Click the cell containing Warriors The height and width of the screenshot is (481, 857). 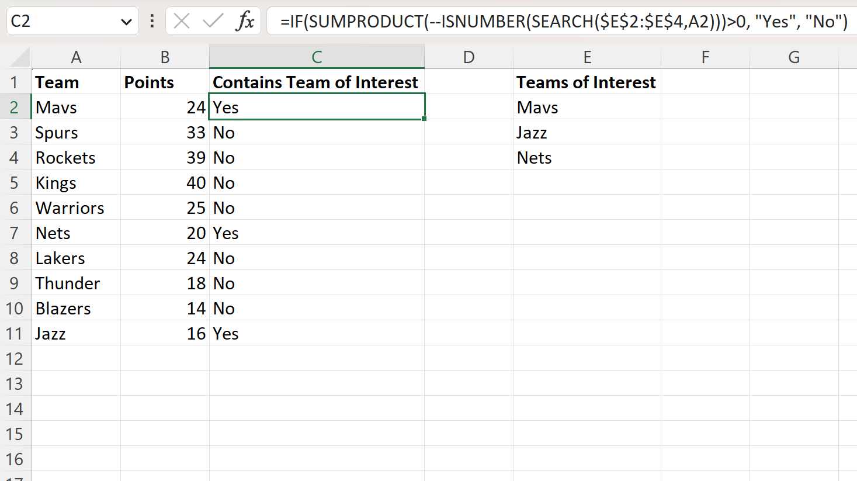point(77,207)
